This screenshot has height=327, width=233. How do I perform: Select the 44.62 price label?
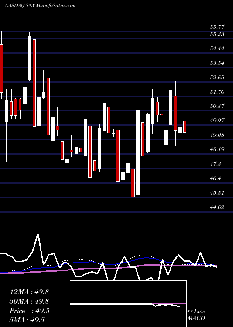[217, 207]
